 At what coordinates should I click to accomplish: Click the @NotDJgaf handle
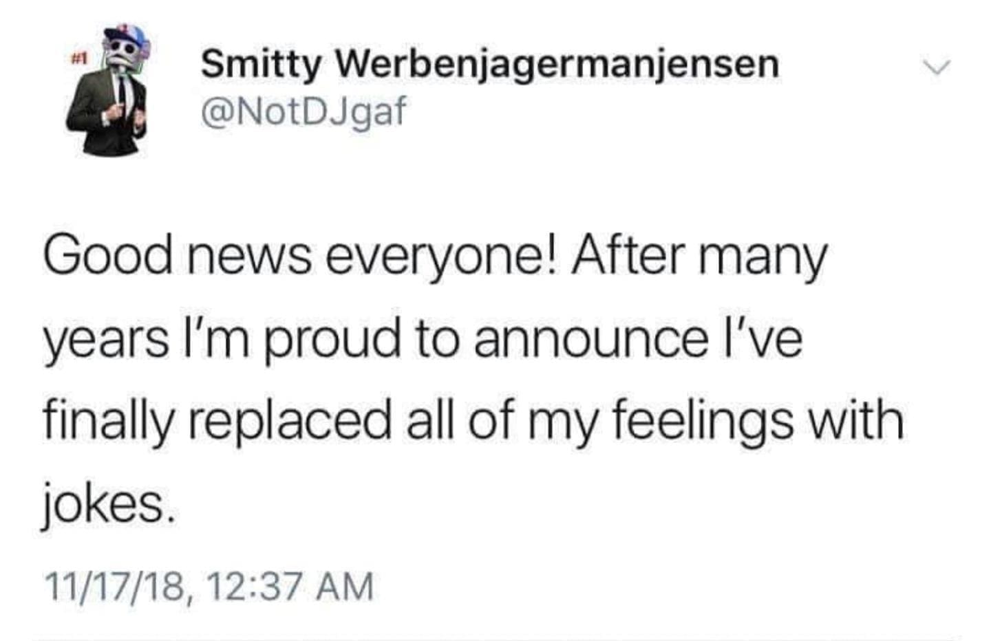pos(303,110)
